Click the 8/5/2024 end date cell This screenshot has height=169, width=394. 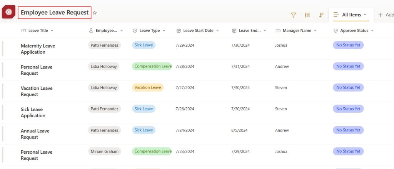(239, 130)
